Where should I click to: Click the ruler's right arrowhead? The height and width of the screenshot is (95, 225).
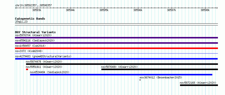click(217, 8)
